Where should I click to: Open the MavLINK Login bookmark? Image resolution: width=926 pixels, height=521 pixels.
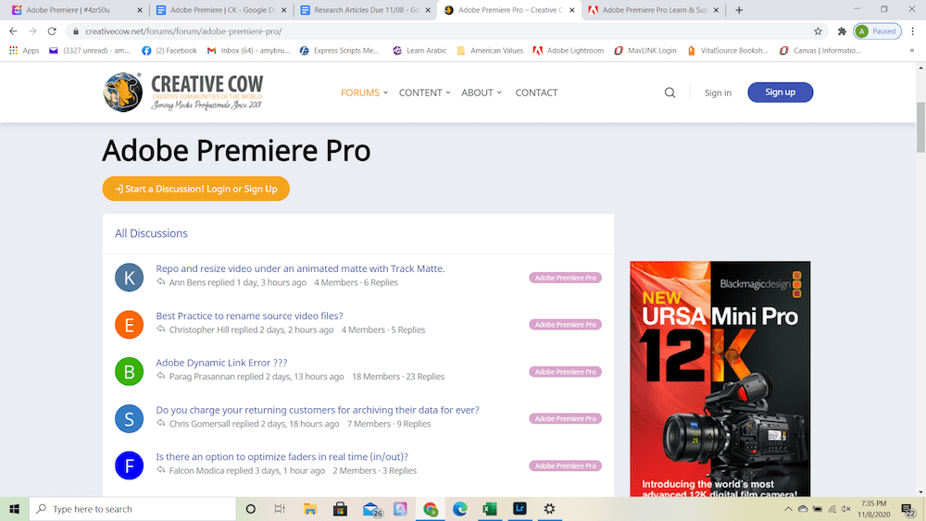[644, 51]
